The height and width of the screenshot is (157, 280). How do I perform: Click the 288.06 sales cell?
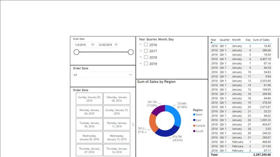[x=266, y=50]
